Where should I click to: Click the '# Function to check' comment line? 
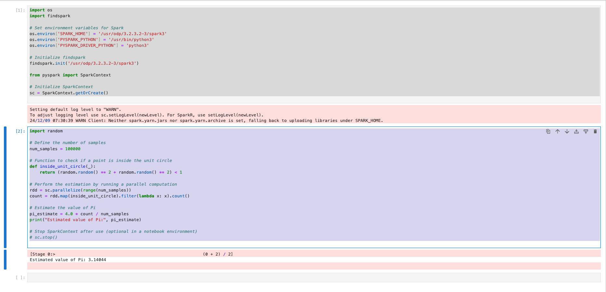101,161
